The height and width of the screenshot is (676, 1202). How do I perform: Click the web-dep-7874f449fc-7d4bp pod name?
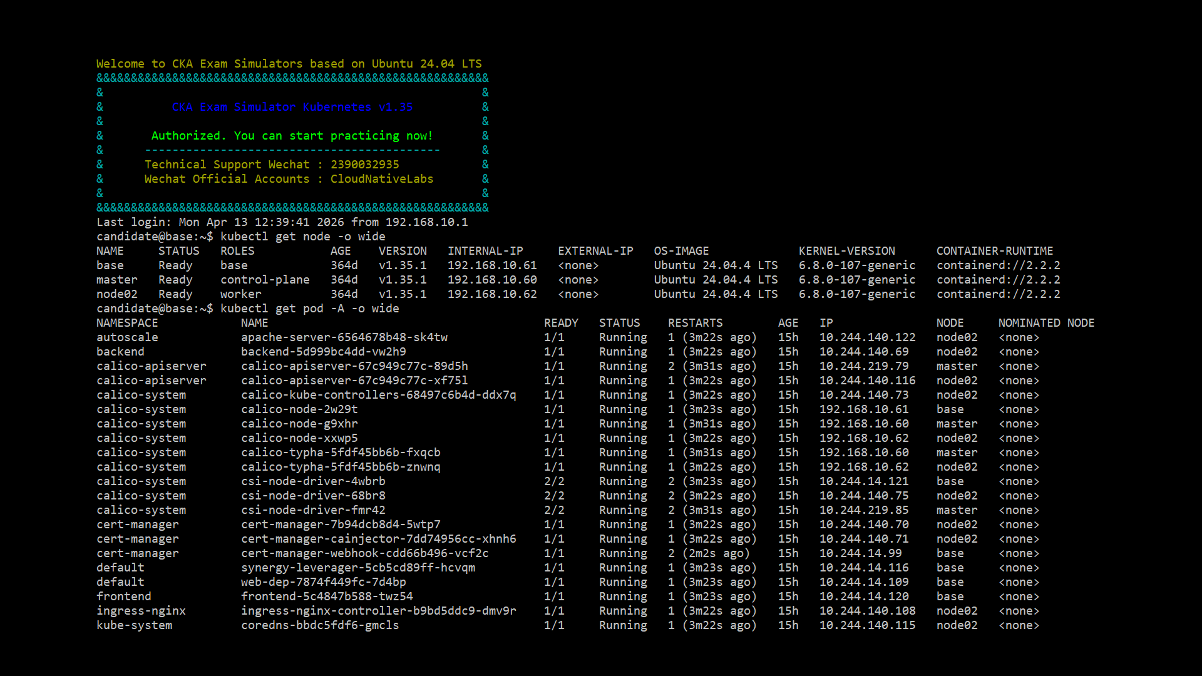click(323, 582)
